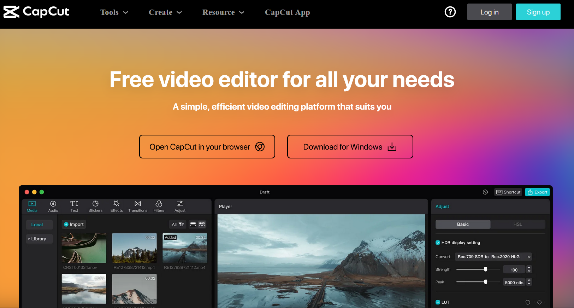The width and height of the screenshot is (574, 308).
Task: Click the Import media button
Action: click(x=74, y=224)
